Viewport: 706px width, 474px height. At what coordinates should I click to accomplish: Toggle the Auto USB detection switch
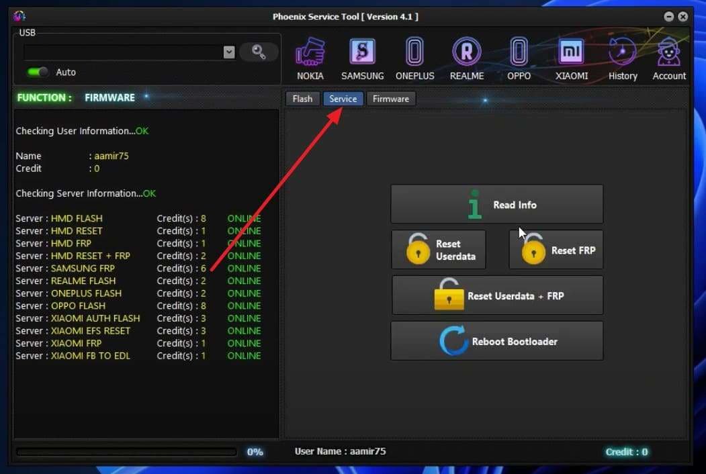[38, 72]
